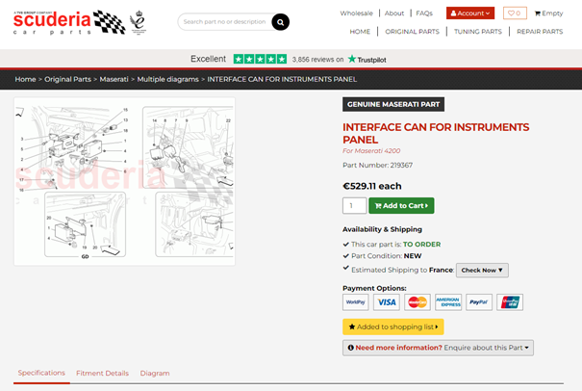
Task: Click the 3,856 reviews text
Action: 317,60
